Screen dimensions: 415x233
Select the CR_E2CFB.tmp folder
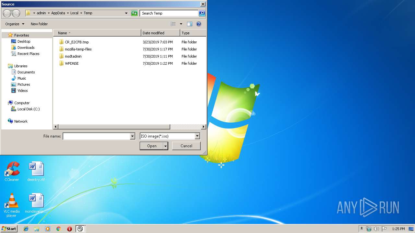(77, 42)
